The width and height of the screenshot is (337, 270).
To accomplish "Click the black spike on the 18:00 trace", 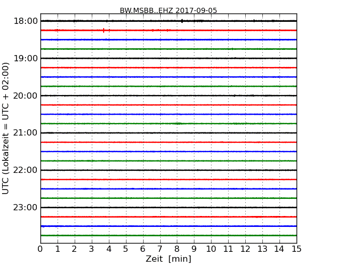I will (x=182, y=21).
